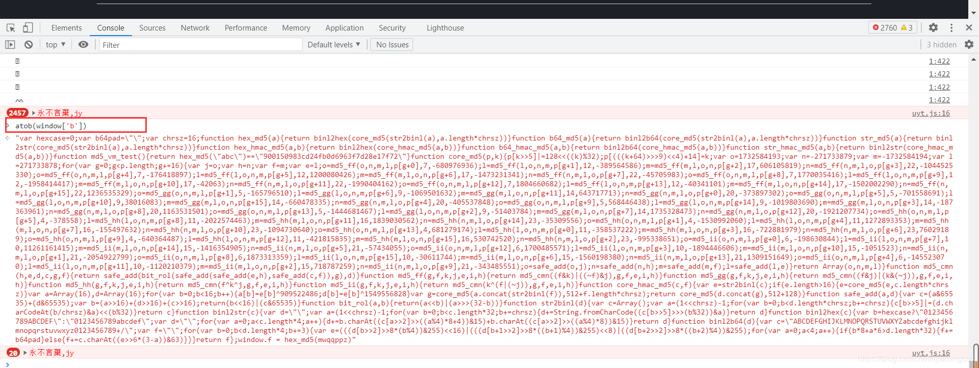Open the uyt.js:16 link of error 20
The image size is (979, 368).
931,353
